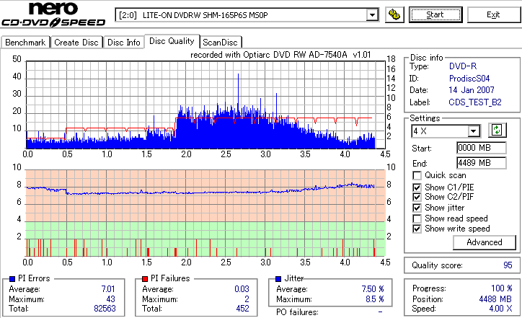Screen dimensions: 522x318
Task: Switch to the ScanDisc tab
Action: [220, 43]
